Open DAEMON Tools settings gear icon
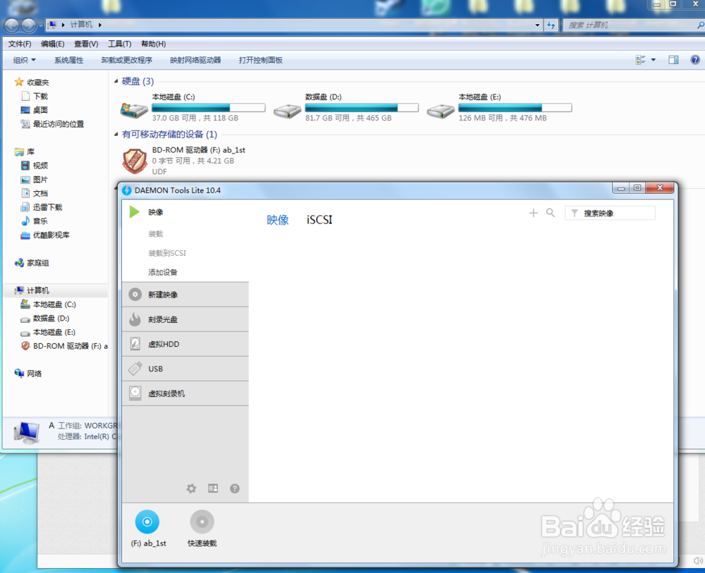The height and width of the screenshot is (573, 705). pos(191,488)
